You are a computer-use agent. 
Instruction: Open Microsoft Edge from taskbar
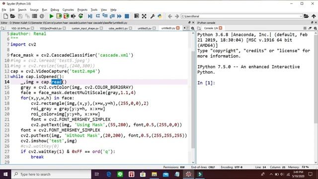click(x=109, y=174)
